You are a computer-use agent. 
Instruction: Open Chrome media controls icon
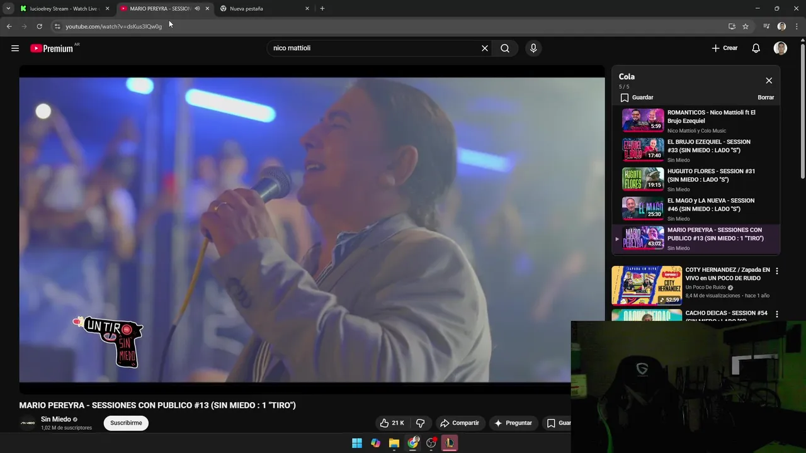coord(766,26)
